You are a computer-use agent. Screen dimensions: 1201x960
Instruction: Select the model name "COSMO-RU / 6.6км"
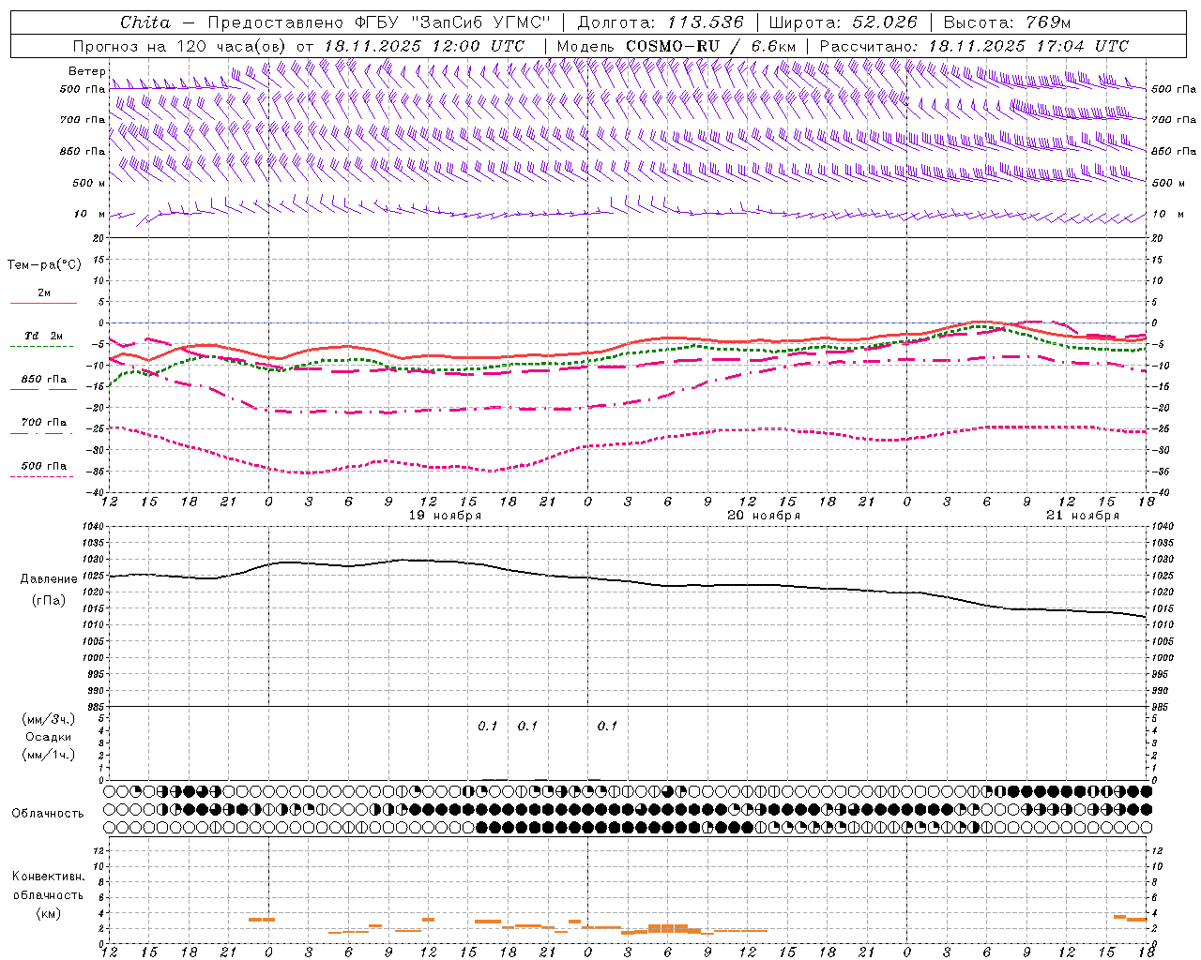pyautogui.click(x=711, y=46)
